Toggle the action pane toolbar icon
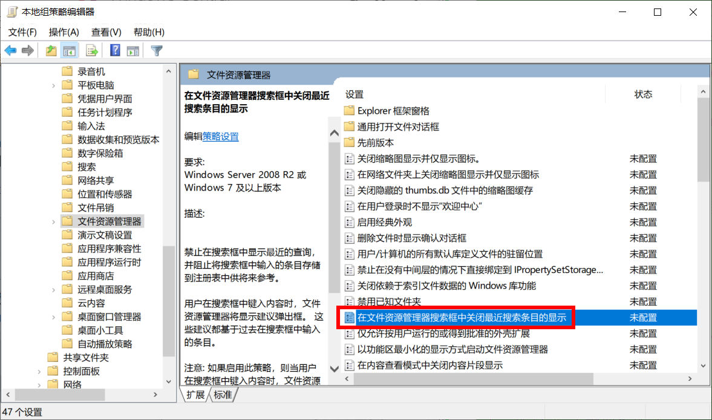Viewport: 712px width, 420px height. coord(132,50)
